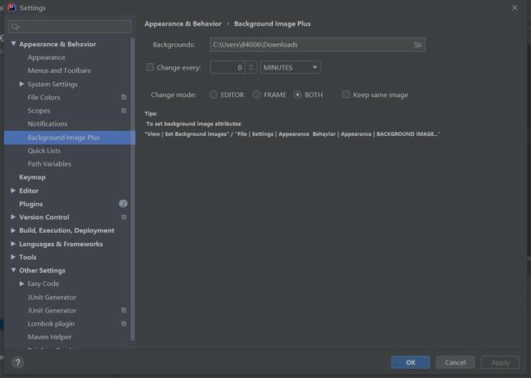The height and width of the screenshot is (378, 531).
Task: Focus the Settings search field
Action: [70, 27]
